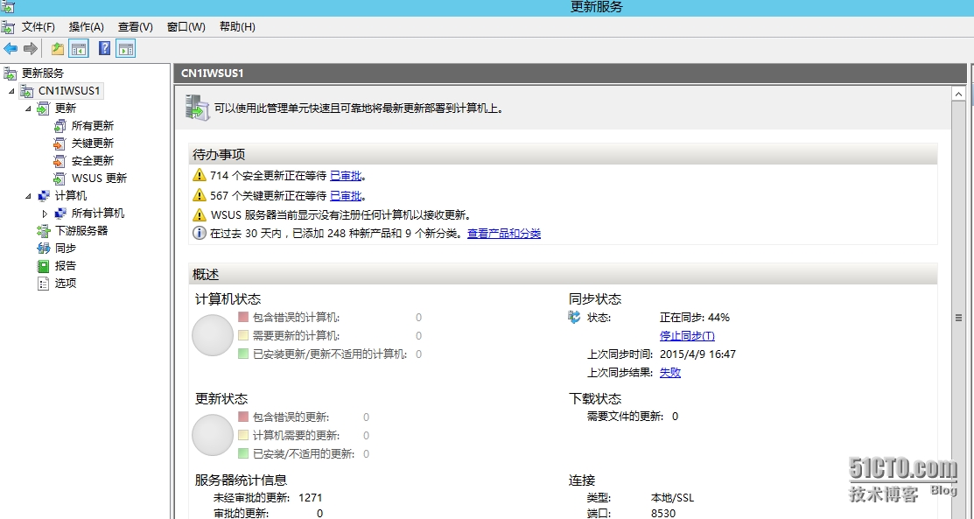Click the 待办事项 section header
The image size is (974, 519).
tap(563, 154)
